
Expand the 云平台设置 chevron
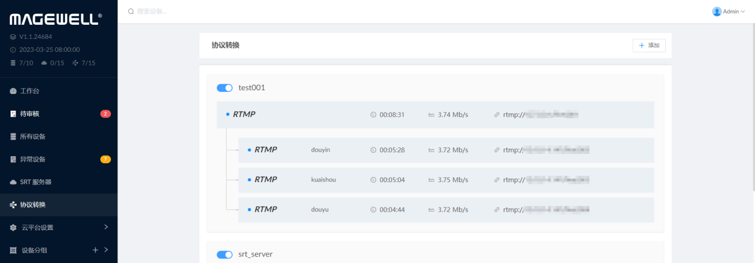tap(106, 227)
